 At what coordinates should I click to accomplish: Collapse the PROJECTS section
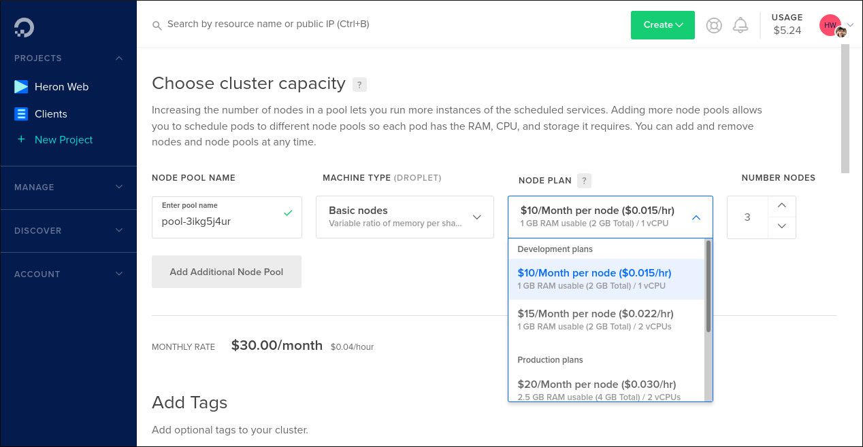click(x=118, y=58)
